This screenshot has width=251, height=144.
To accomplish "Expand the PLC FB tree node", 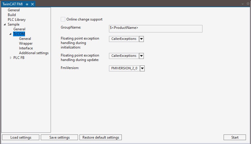I will [10, 58].
